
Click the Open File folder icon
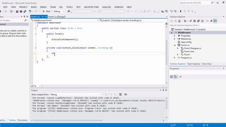pos(17,11)
